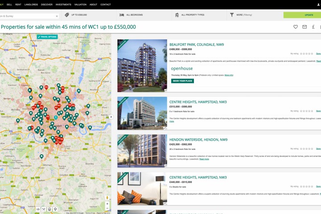Select the Street View pegman icon
The height and width of the screenshot is (214, 321).
(x=107, y=198)
